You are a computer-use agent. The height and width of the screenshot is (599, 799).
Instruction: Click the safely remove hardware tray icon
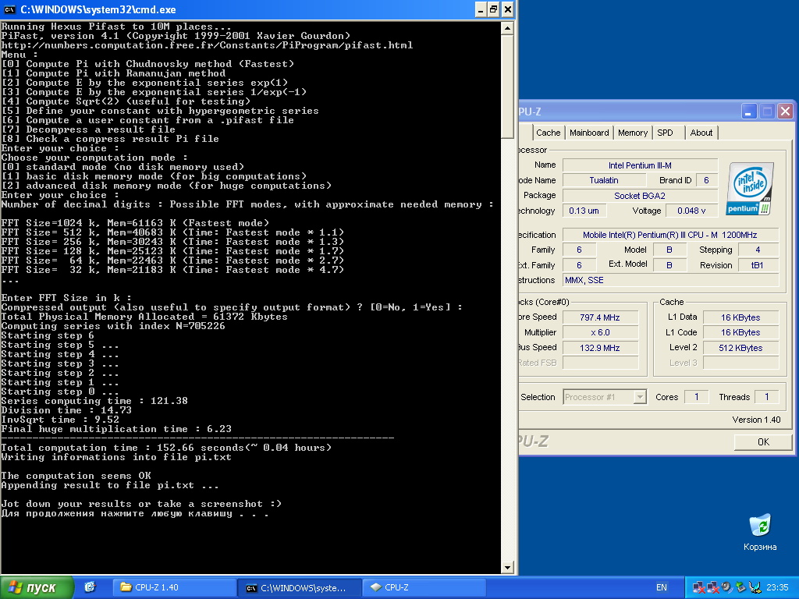740,587
